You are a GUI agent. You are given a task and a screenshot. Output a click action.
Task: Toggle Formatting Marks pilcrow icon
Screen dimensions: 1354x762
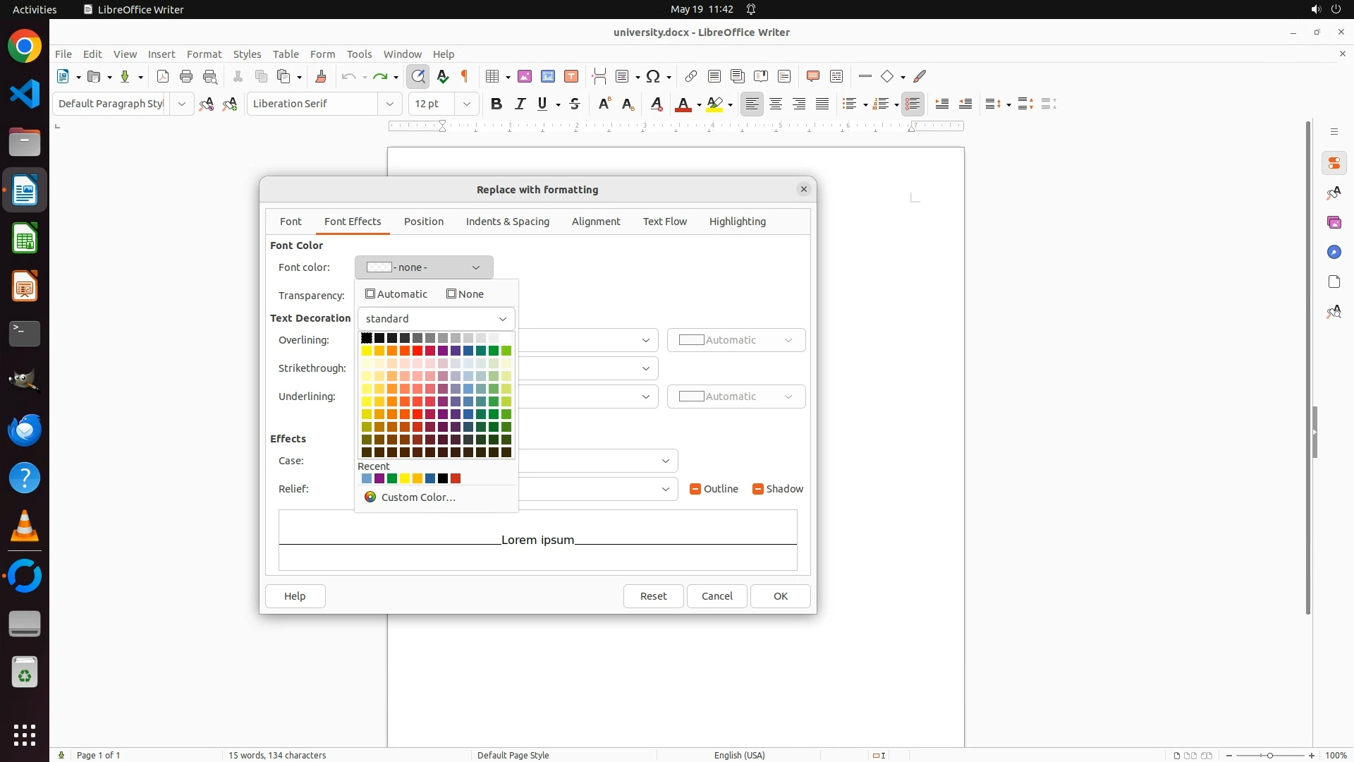tap(465, 76)
